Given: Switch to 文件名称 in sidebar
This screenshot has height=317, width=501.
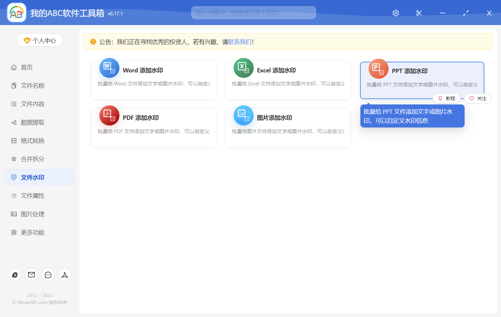Looking at the screenshot, I should point(32,86).
